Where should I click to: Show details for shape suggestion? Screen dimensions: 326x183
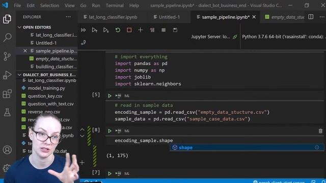pyautogui.click(x=317, y=147)
